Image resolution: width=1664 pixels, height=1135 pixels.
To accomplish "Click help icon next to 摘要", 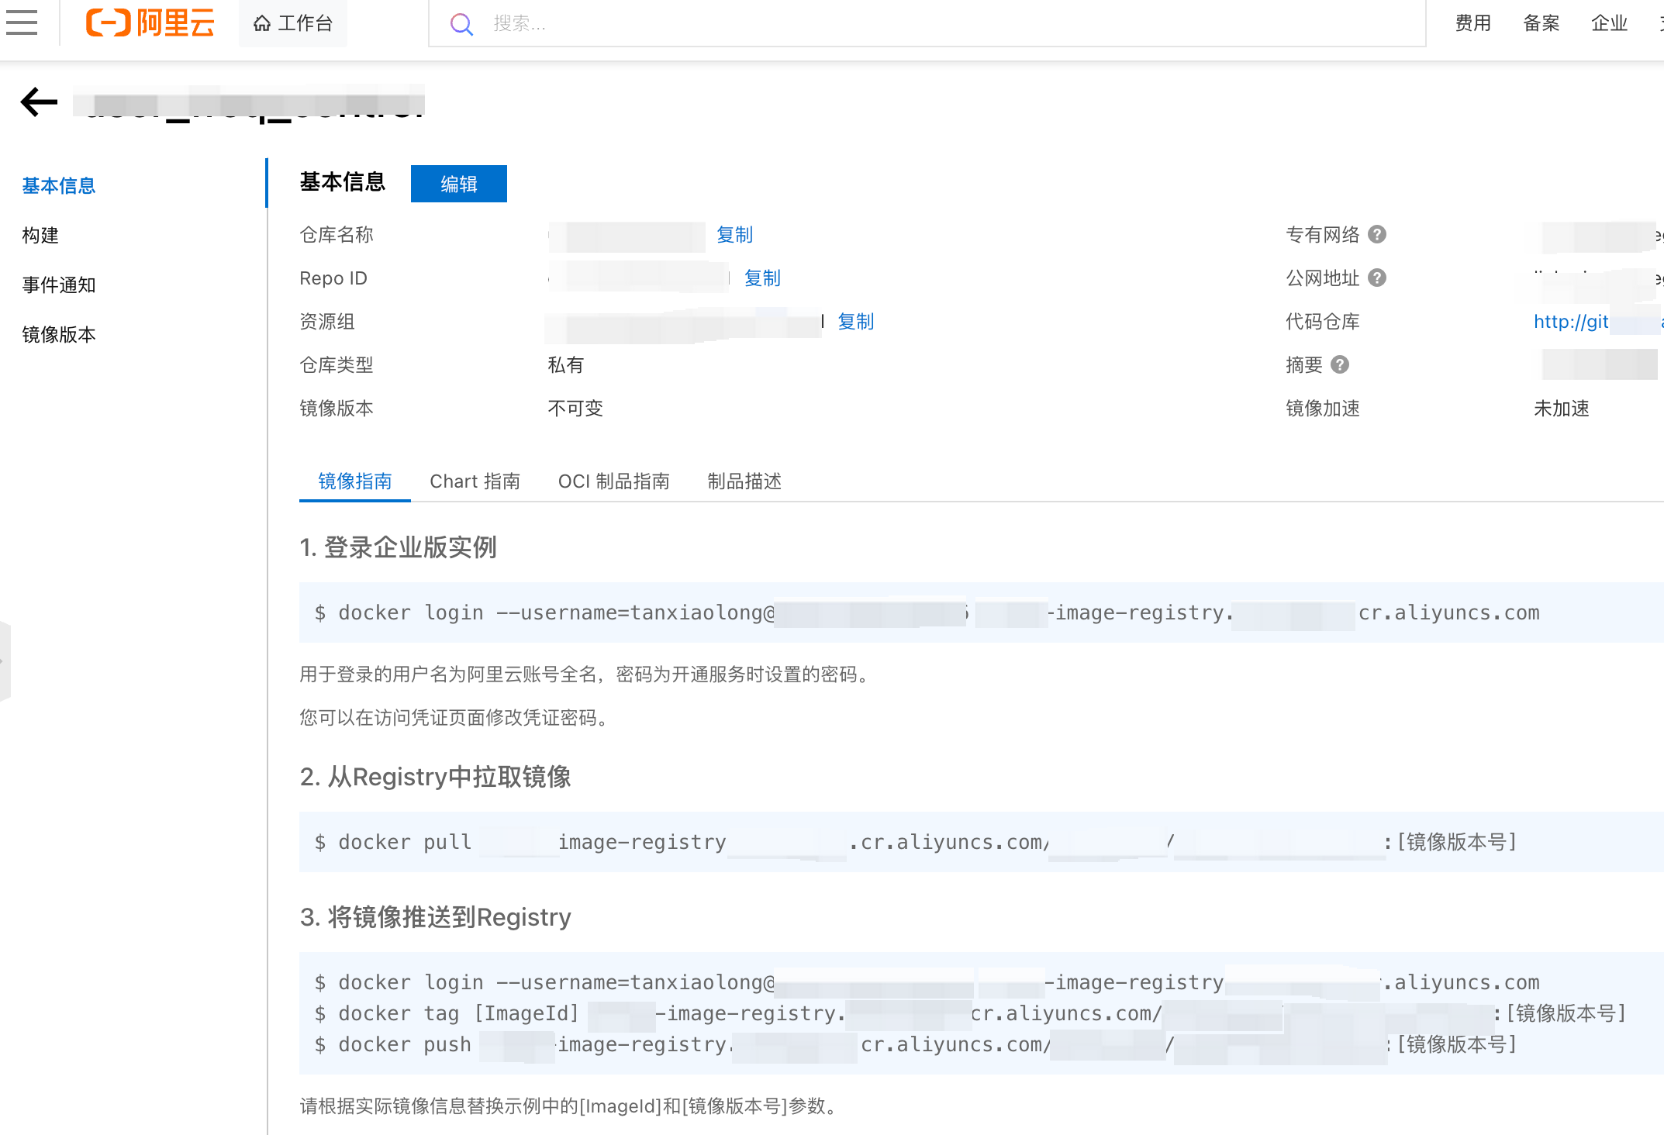I will (1340, 364).
